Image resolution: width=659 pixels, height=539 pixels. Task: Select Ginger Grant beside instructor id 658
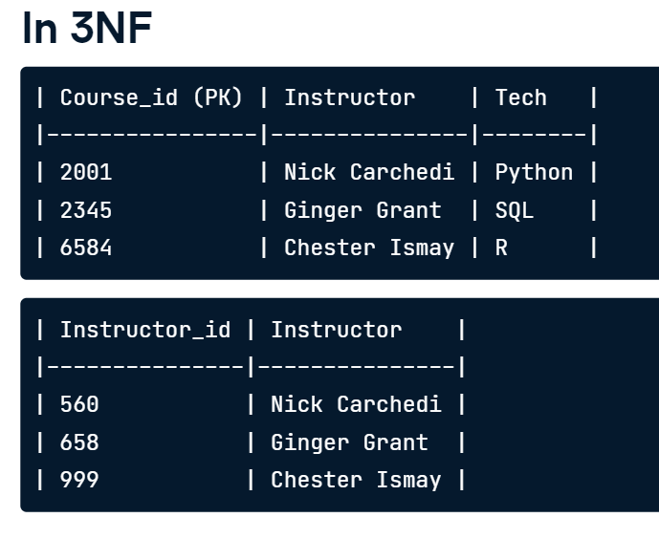tap(349, 442)
